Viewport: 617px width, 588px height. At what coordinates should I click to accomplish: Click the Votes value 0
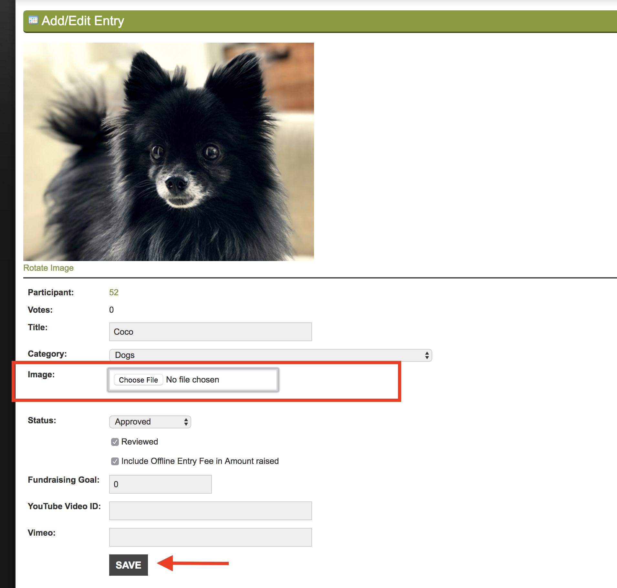pos(111,310)
